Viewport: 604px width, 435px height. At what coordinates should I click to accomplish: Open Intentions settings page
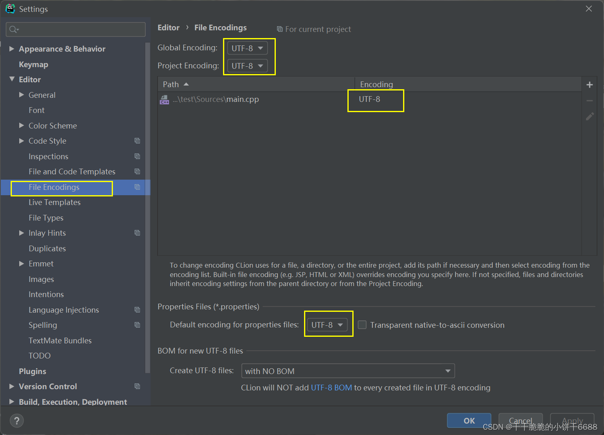coord(46,294)
